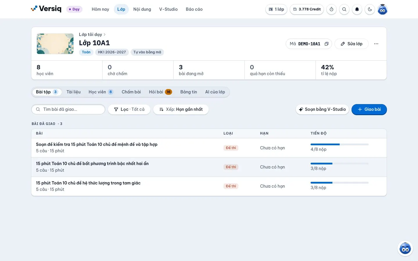Screen dimensions: 418x261
Task: Click the 1 lớp class switcher
Action: (276, 9)
